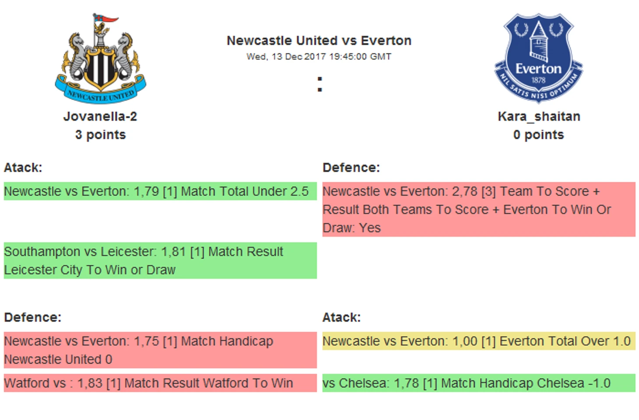
Task: Click the 3 points score text
Action: [100, 135]
